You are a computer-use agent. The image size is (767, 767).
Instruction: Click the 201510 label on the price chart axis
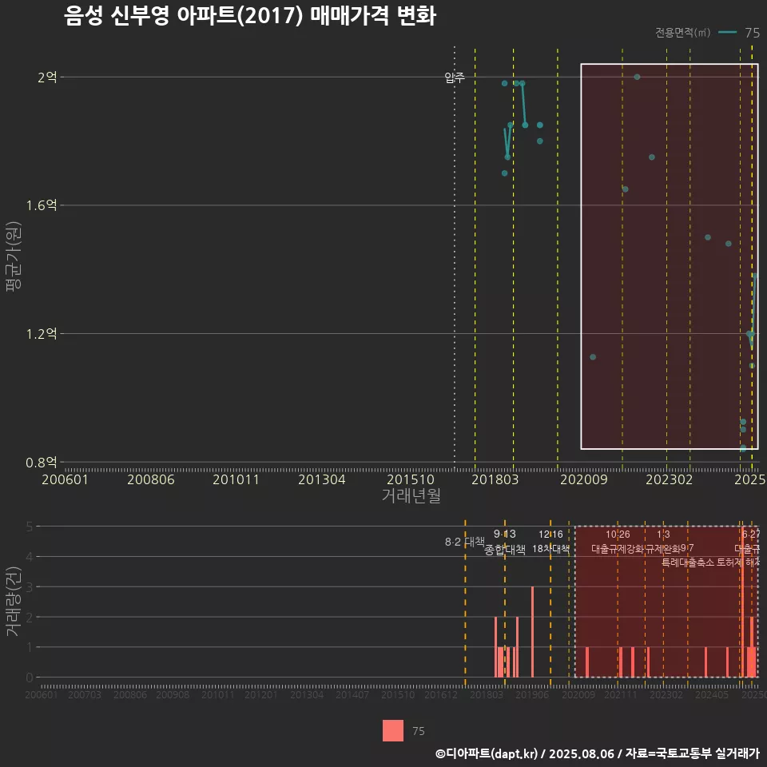(x=411, y=479)
